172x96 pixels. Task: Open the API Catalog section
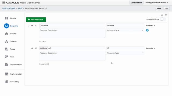coord(15,82)
